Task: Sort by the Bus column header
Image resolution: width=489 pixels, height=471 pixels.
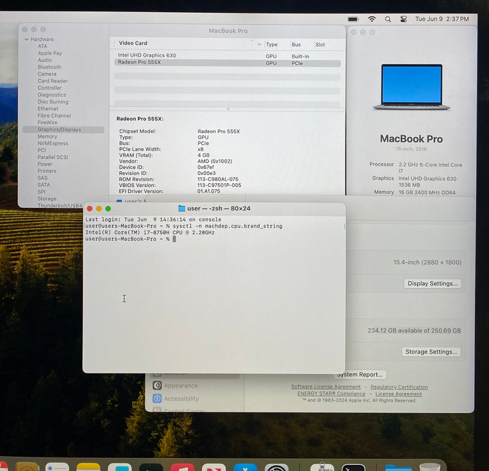Action: click(x=296, y=44)
